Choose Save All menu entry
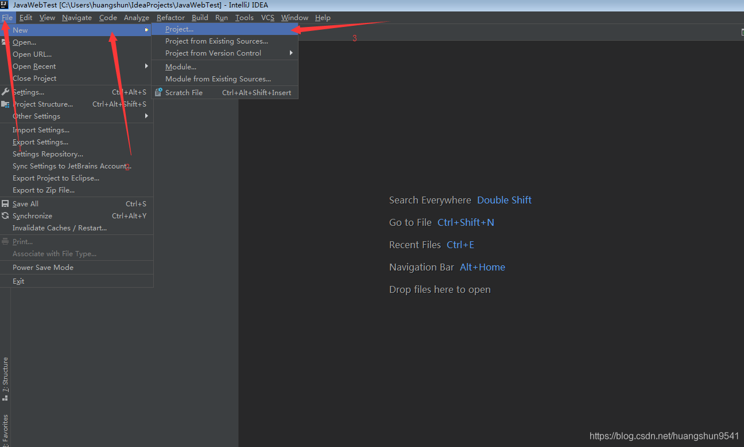The width and height of the screenshot is (744, 447). click(77, 203)
